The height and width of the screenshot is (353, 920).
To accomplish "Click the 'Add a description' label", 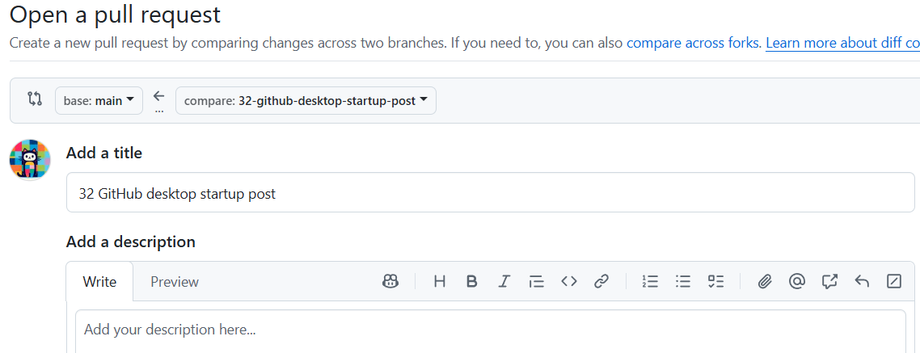I will 131,242.
